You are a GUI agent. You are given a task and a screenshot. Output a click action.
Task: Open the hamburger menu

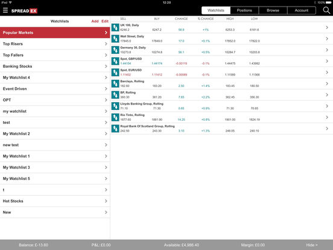(x=5, y=10)
